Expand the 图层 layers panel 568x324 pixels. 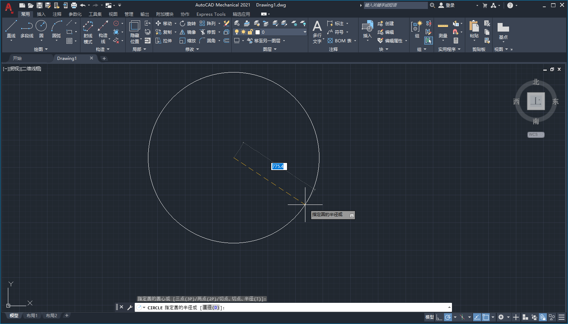click(270, 49)
